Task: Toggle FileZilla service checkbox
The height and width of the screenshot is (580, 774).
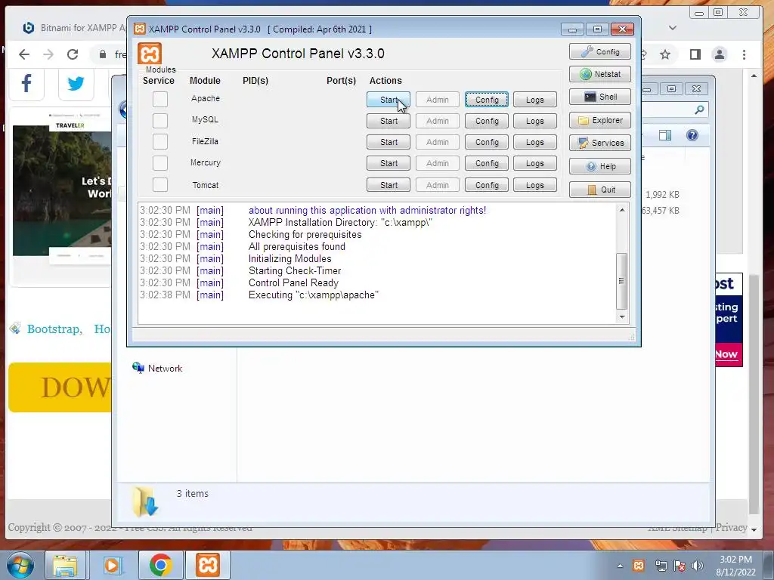Action: coord(160,141)
